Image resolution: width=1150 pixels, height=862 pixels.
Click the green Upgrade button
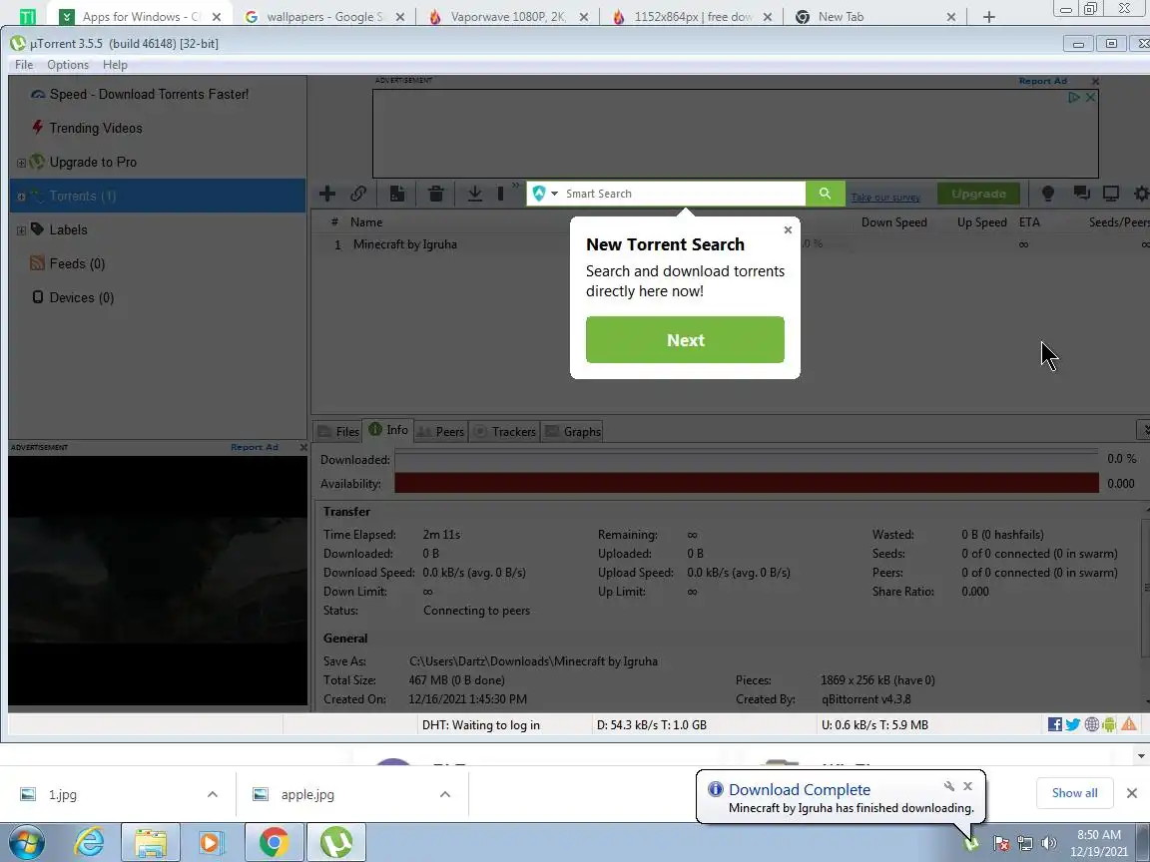(x=978, y=194)
